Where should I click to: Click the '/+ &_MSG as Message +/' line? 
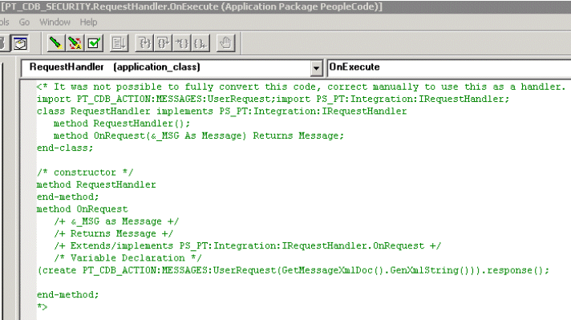point(116,221)
